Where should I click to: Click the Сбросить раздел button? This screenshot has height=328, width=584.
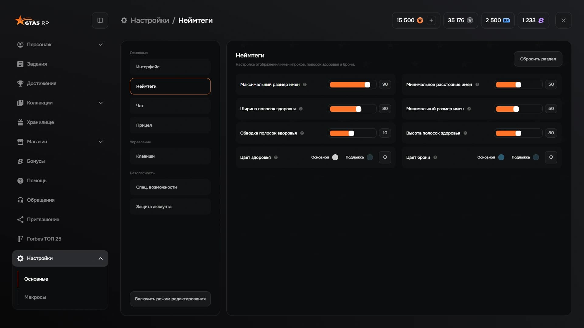point(538,59)
